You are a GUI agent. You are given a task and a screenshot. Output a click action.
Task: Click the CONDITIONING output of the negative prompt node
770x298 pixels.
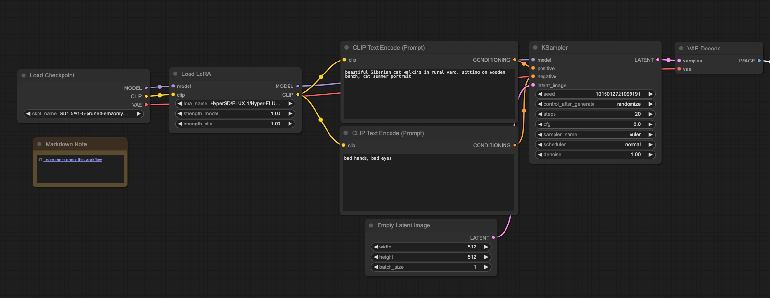[x=515, y=145]
